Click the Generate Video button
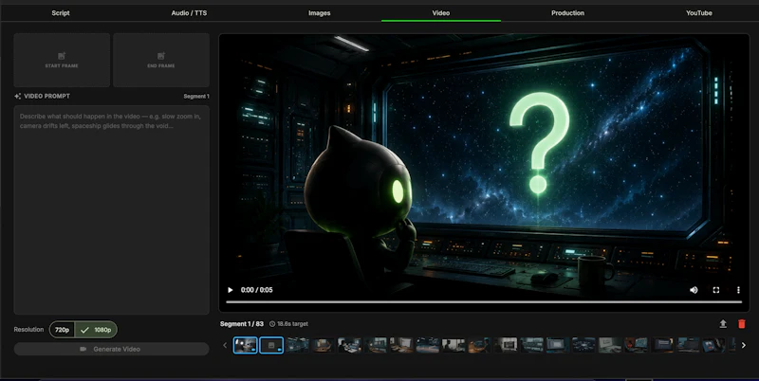 point(111,349)
